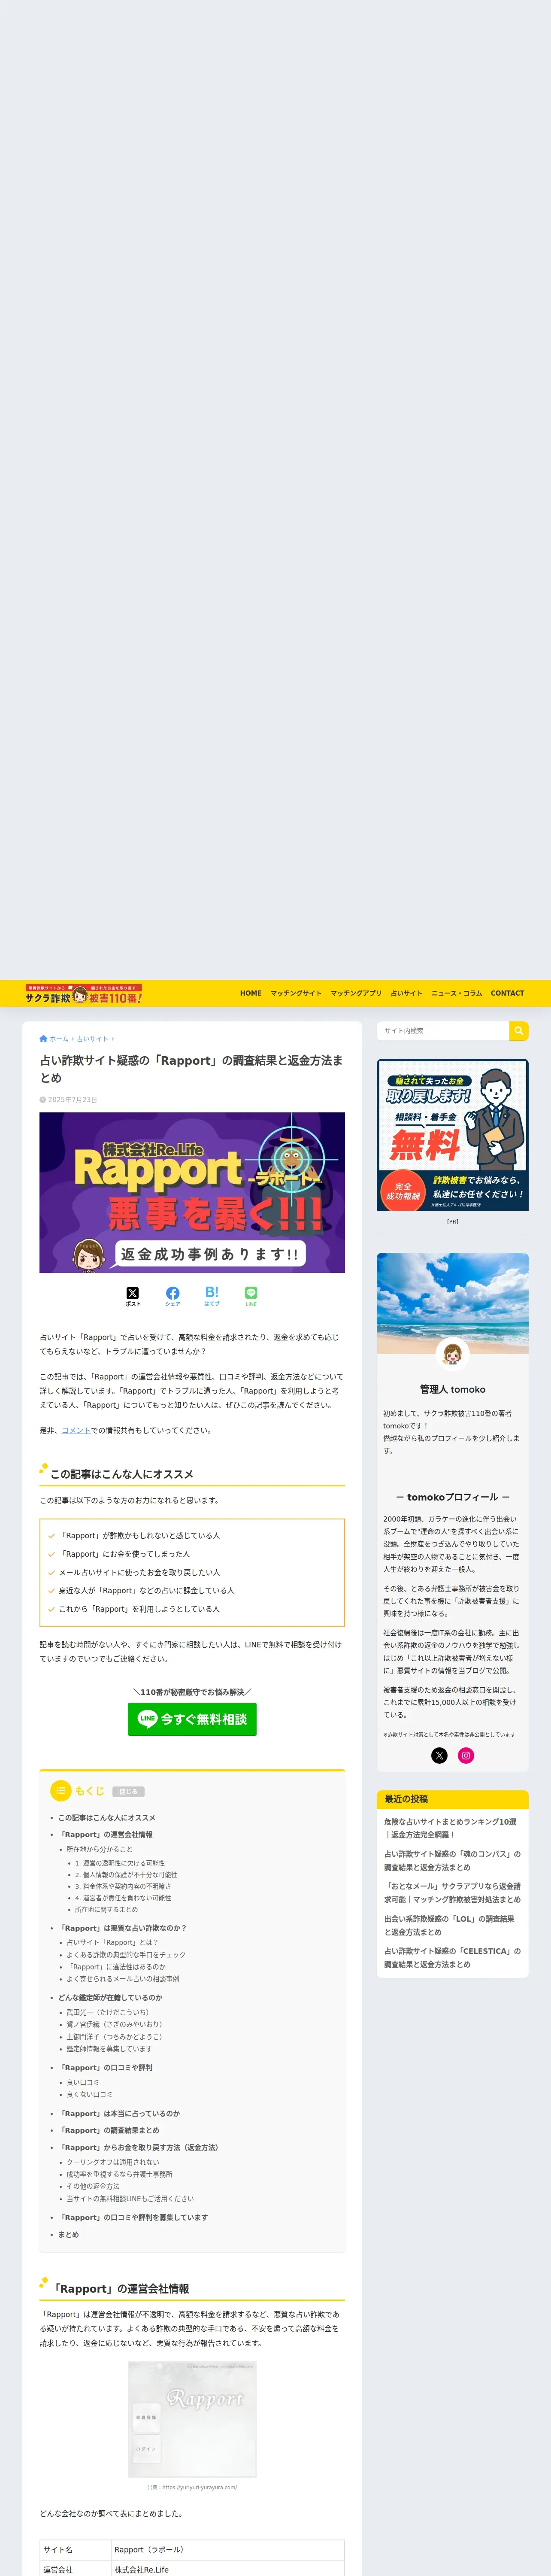This screenshot has width=551, height=2576.
Task: Jump to 「Rapport」は本当に占っているのか
Action: [x=119, y=2113]
